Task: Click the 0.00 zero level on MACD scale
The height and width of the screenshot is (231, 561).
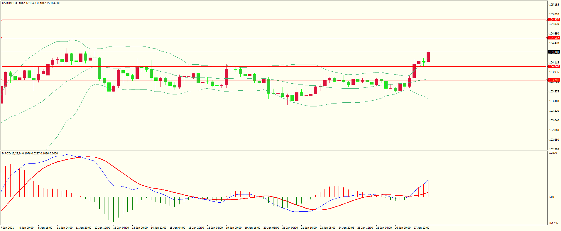Action: [551, 197]
